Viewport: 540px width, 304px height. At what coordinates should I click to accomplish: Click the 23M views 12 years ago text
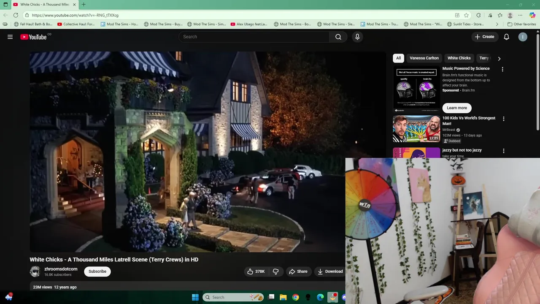pos(55,287)
